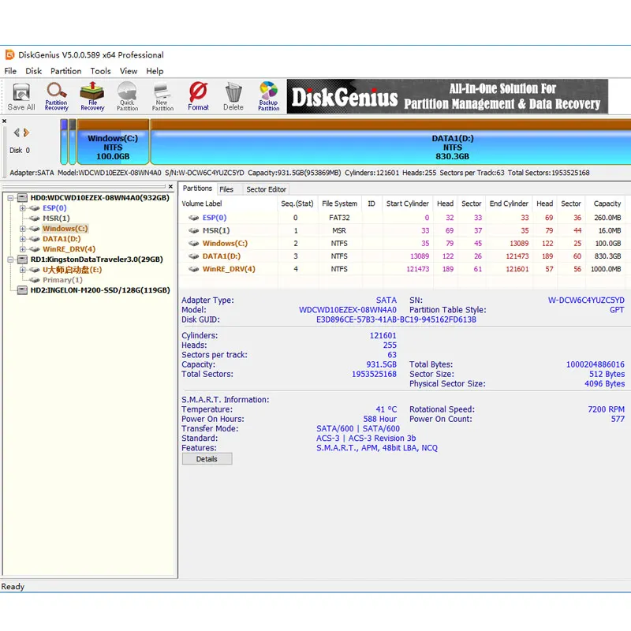Viewport: 631px width, 631px height.
Task: Collapse the RD1 KingstonDataTraveler node
Action: (10, 259)
